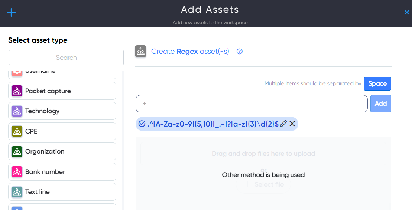The height and width of the screenshot is (210, 412).
Task: Click the checkmark icon on regex chip
Action: click(x=142, y=124)
